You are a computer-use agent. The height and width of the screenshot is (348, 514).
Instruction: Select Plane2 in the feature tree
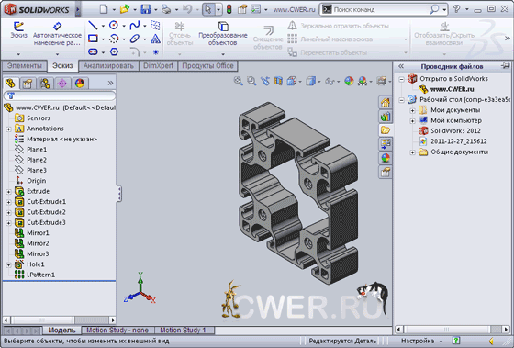37,160
